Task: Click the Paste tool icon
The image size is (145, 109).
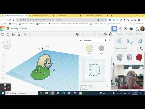Action: [x=8, y=34]
